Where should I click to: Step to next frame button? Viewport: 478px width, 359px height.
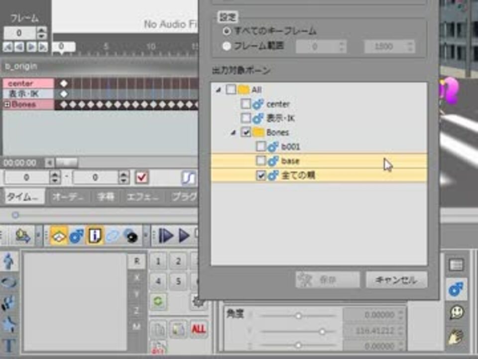(31, 47)
